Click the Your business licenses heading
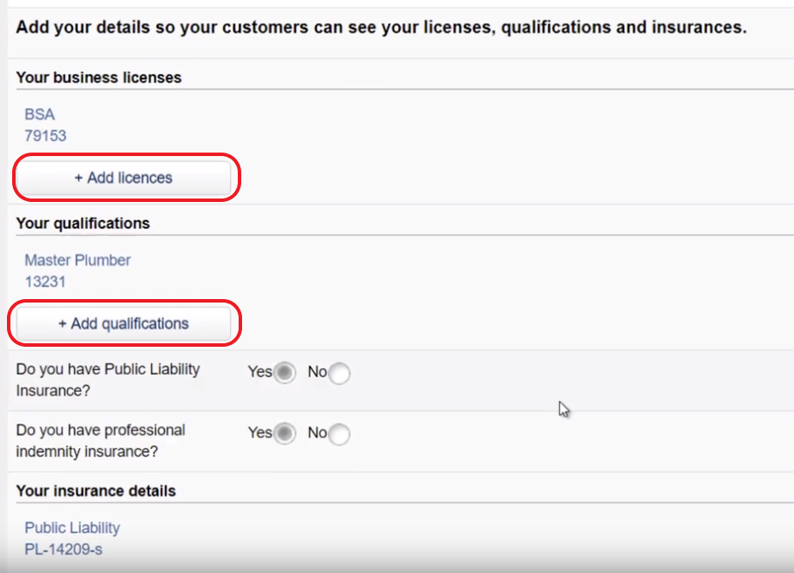The width and height of the screenshot is (794, 573). tap(99, 77)
